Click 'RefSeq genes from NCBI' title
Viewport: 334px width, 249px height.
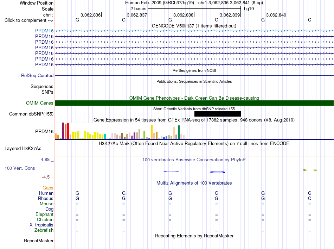[194, 70]
